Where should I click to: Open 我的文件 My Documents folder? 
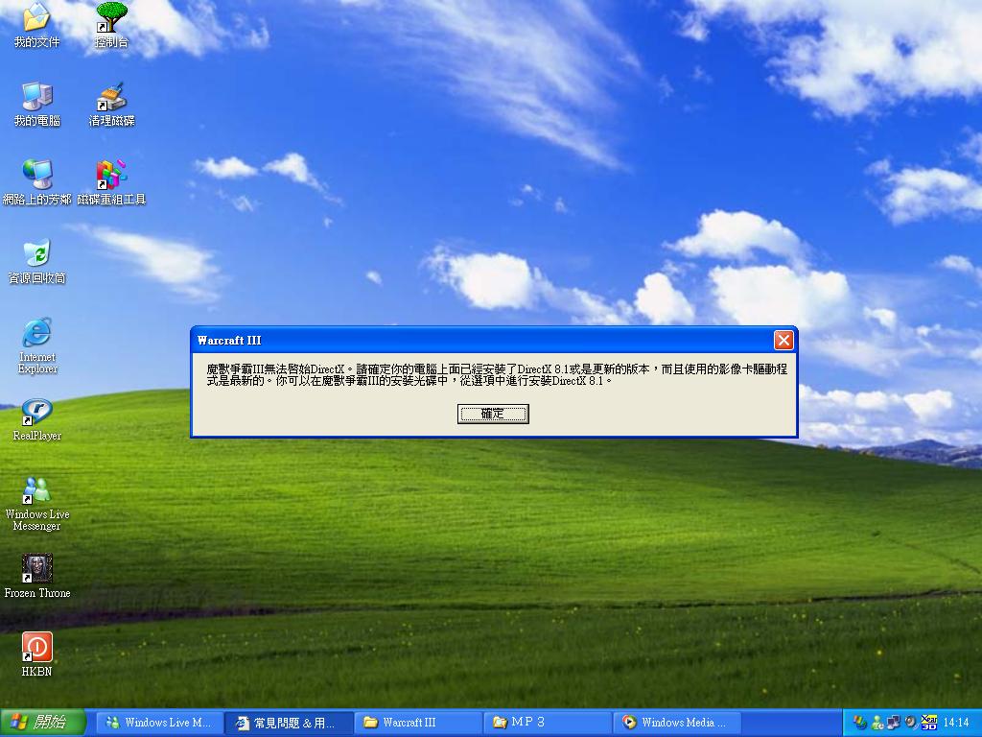(36, 17)
